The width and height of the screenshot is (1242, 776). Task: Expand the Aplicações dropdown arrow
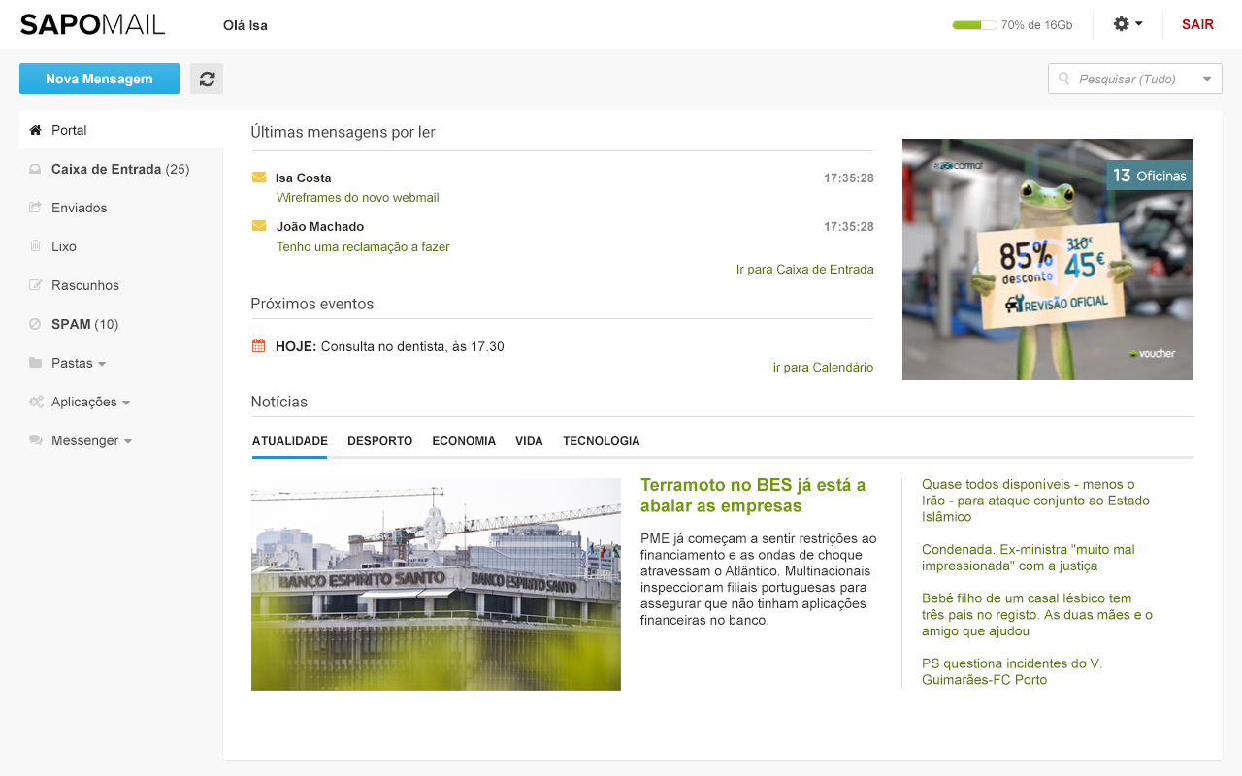126,403
